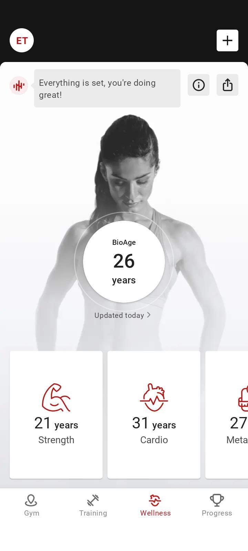Screen dimensions: 248x551
Task: Tap the BioAge 26 years circle
Action: [124, 262]
